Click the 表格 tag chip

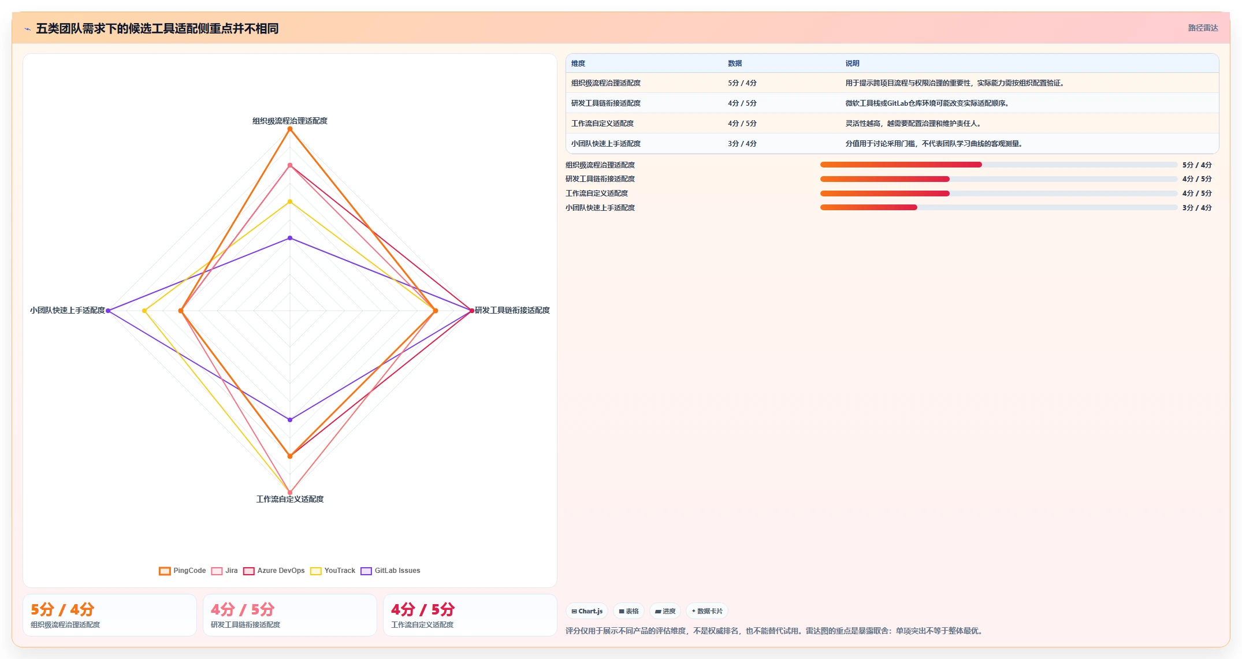coord(629,611)
